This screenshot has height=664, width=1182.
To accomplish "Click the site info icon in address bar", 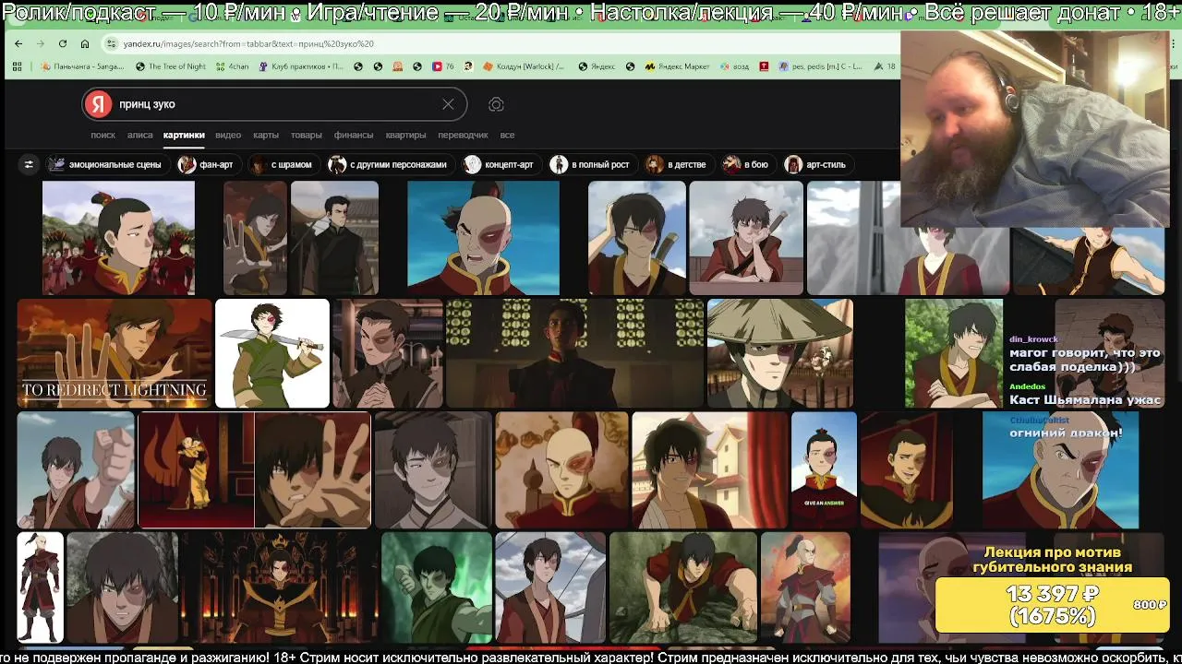I will pyautogui.click(x=111, y=43).
